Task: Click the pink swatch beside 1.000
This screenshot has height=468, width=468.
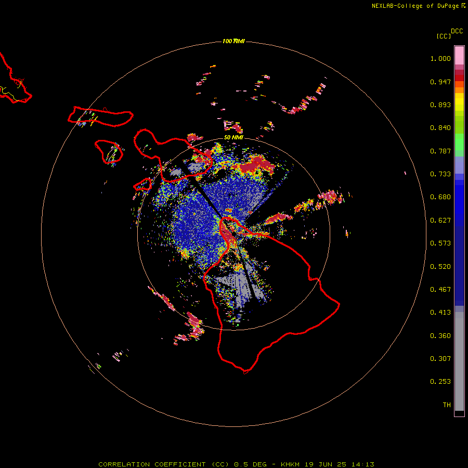Action: (459, 56)
